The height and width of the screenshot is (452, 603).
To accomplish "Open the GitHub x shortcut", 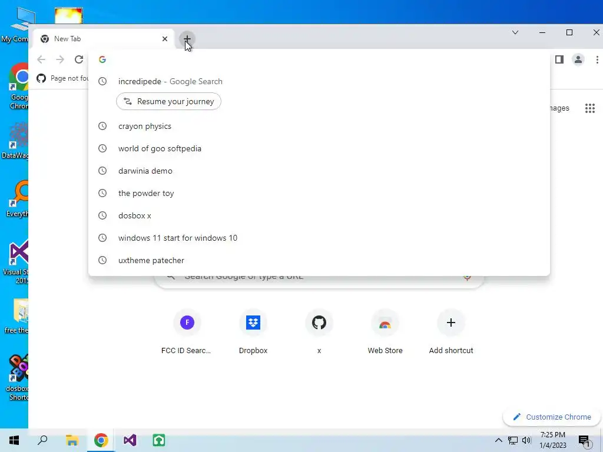I will pos(319,331).
